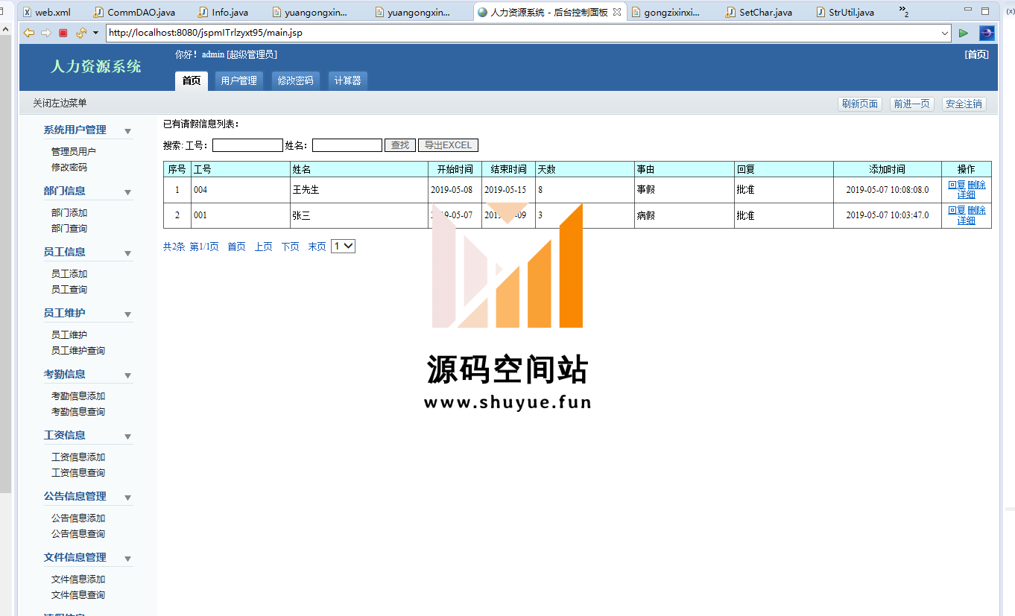Click the browser back arrow icon
1015x616 pixels.
pos(29,33)
